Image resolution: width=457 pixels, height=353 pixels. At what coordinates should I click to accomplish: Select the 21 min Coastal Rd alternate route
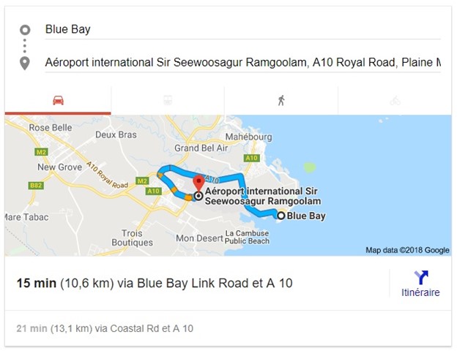[105, 328]
